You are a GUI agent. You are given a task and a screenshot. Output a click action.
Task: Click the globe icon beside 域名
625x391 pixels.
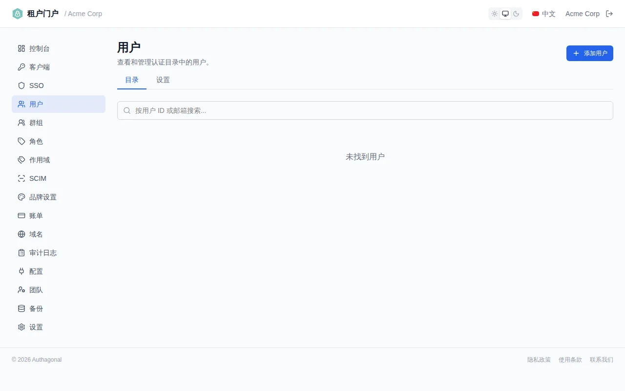click(x=21, y=234)
